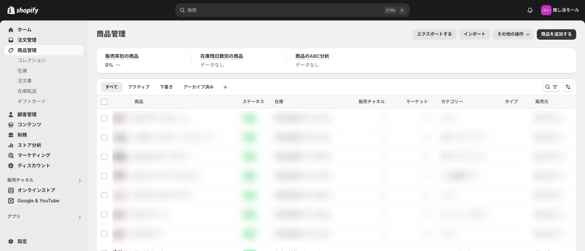Click the Google & YouTube icon

[11, 200]
